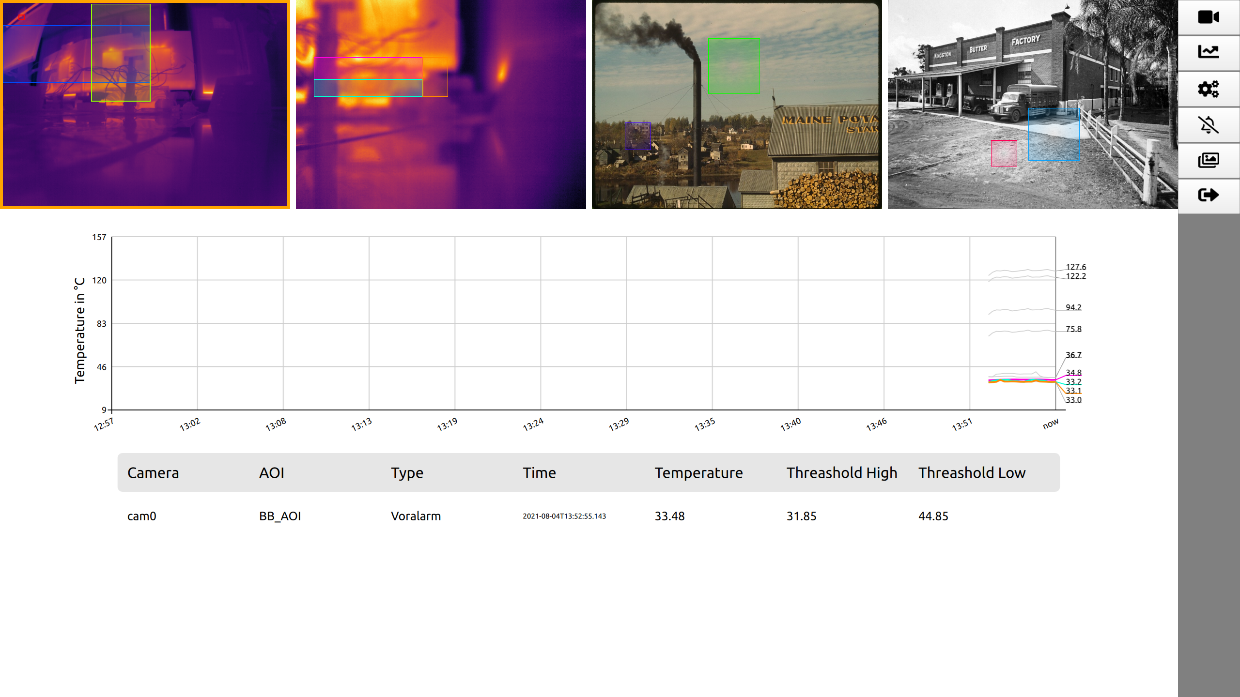
Task: Click the pink AOI square on butter factory image
Action: [x=1004, y=153]
